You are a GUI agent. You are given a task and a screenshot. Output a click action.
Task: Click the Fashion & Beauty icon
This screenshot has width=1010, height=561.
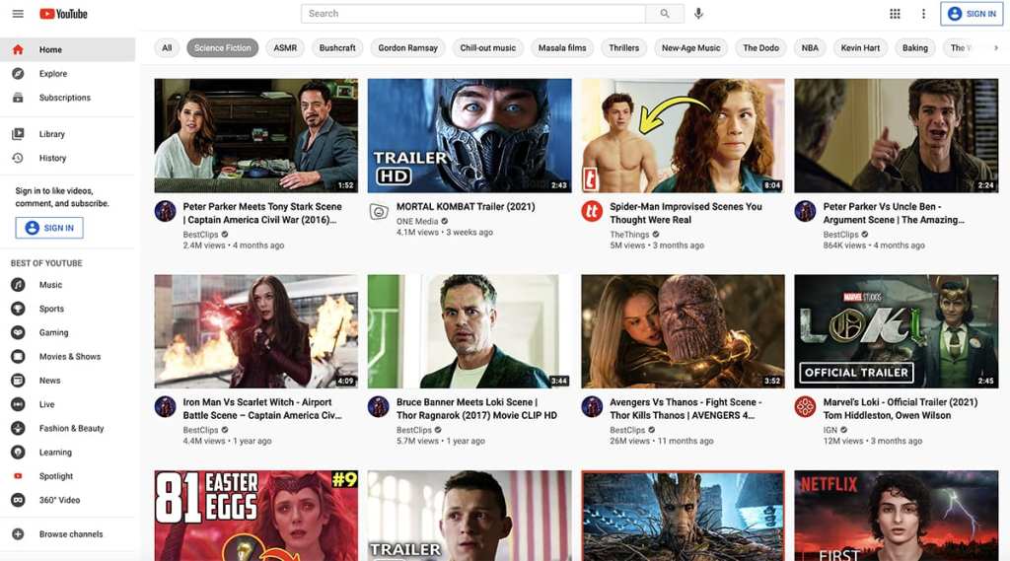click(x=18, y=428)
